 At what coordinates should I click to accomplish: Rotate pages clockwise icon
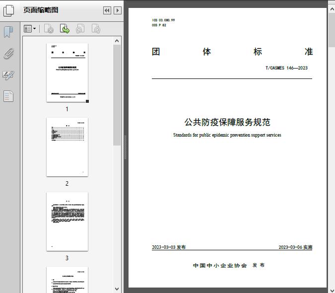(96, 29)
